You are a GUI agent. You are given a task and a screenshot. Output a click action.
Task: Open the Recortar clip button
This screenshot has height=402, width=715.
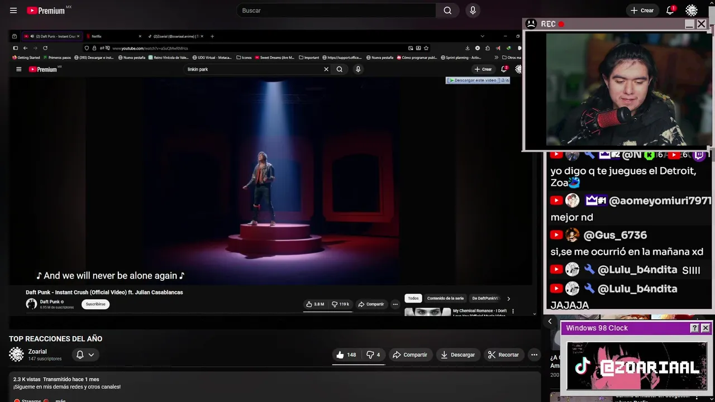click(x=503, y=355)
